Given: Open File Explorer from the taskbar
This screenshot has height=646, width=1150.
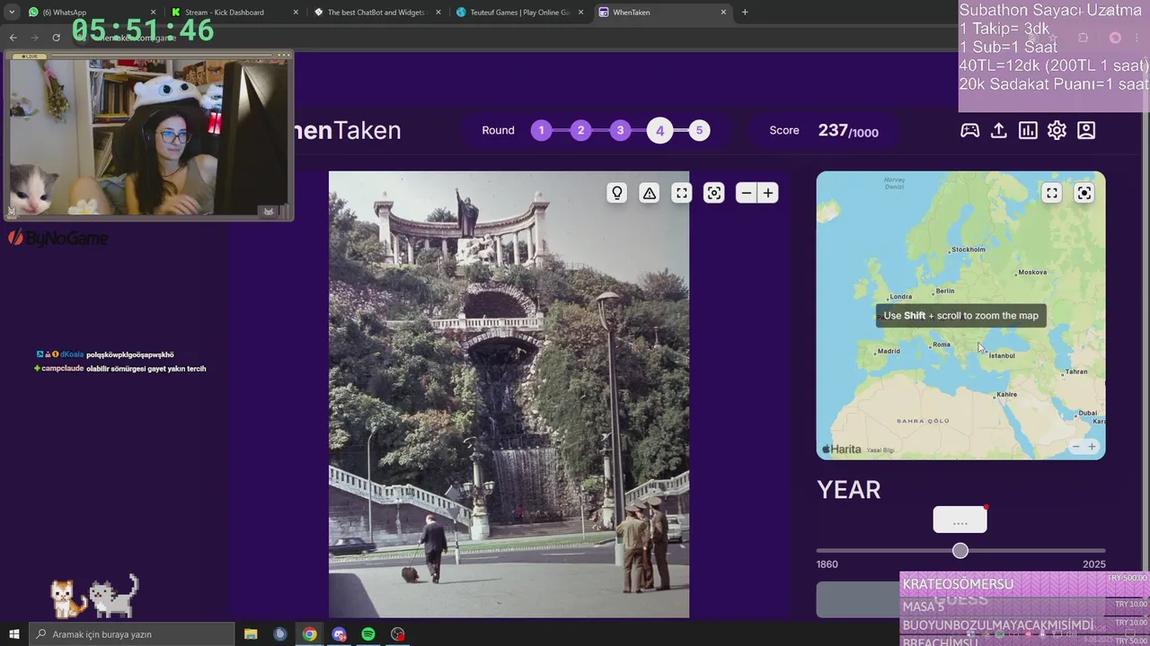Looking at the screenshot, I should point(251,634).
